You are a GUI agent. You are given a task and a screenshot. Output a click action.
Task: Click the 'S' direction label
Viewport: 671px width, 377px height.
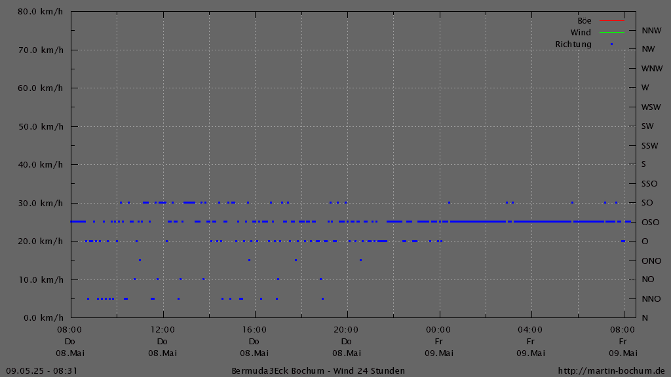pyautogui.click(x=643, y=164)
